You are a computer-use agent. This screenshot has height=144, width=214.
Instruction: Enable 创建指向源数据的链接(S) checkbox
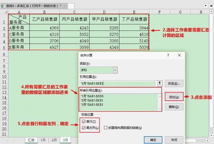(x=105, y=128)
